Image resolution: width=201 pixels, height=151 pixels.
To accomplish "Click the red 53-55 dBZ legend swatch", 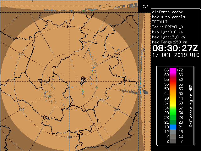I will point(173,84).
